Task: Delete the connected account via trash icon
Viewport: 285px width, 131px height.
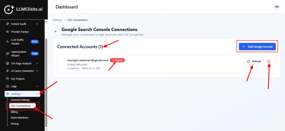Action: click(269, 61)
